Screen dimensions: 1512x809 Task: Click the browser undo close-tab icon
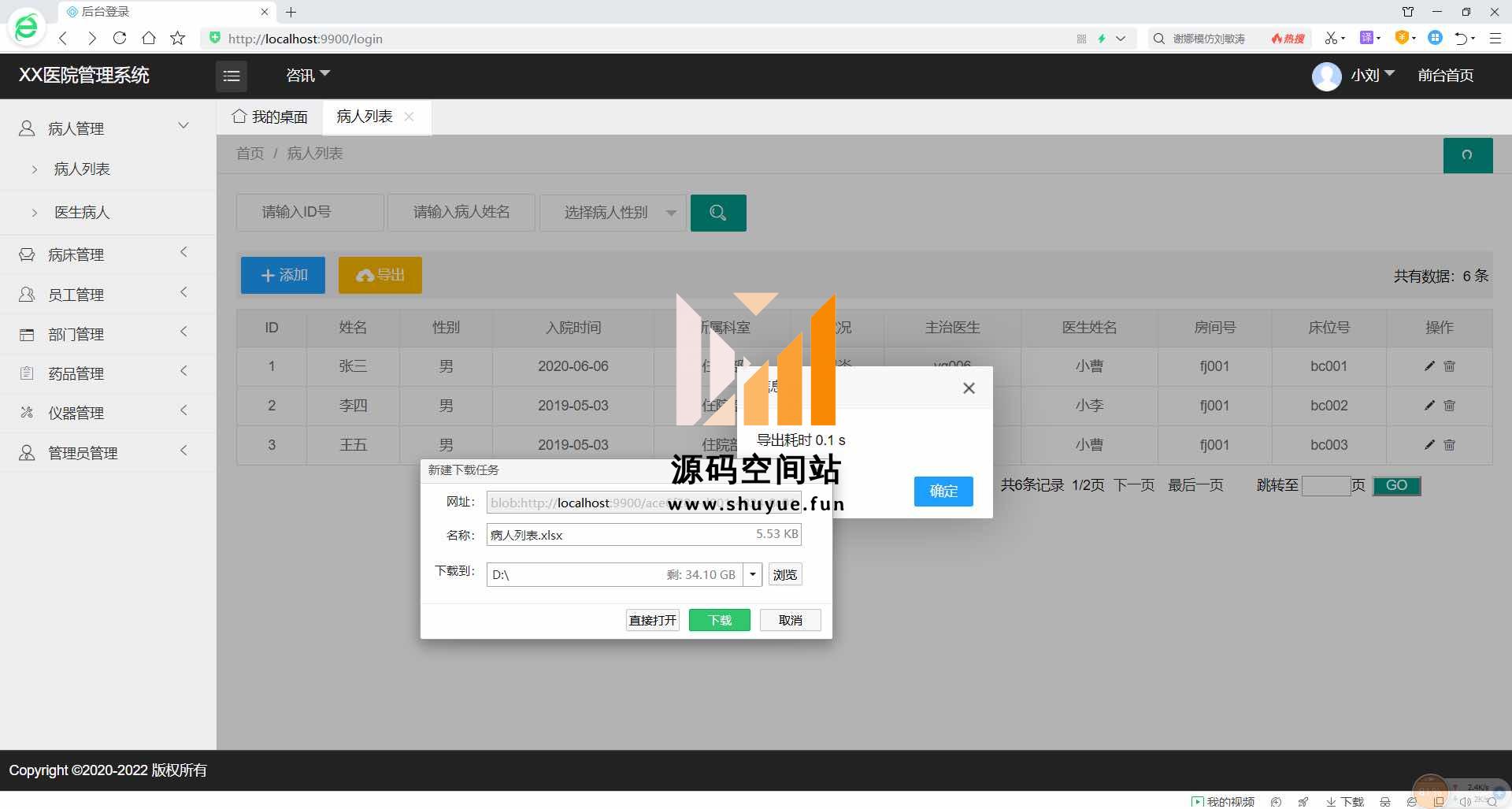point(1462,38)
